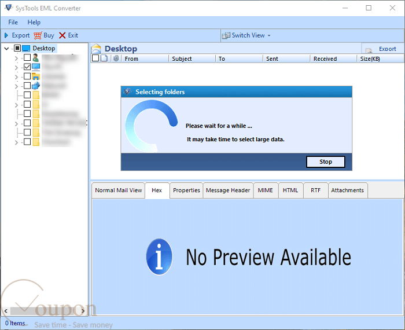The width and height of the screenshot is (405, 330).
Task: Sort by the To column header
Action: [239, 58]
